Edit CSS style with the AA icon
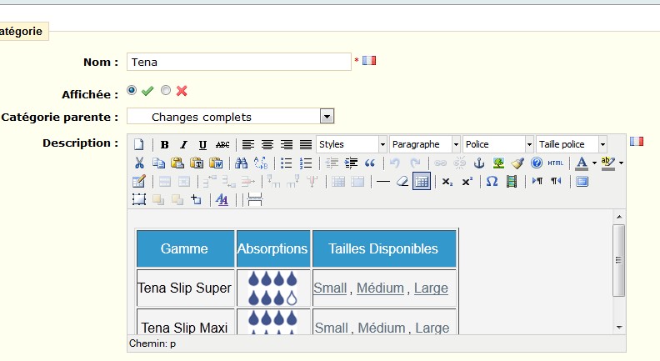 pyautogui.click(x=222, y=199)
